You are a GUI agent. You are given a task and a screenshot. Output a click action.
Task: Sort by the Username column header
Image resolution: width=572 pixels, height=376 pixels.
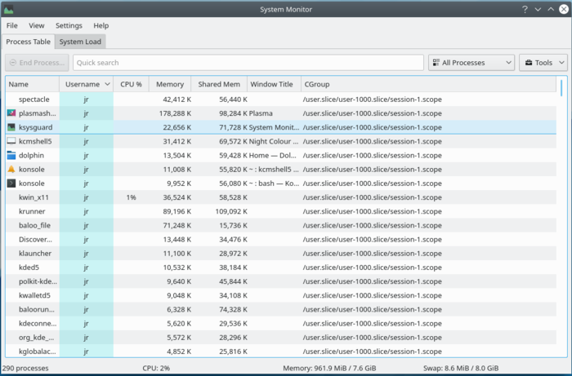click(x=86, y=84)
